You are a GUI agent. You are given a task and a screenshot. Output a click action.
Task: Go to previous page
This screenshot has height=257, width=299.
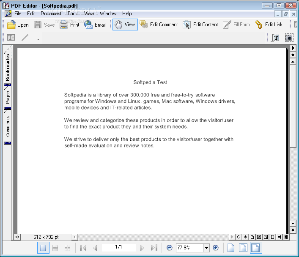pos(95,248)
